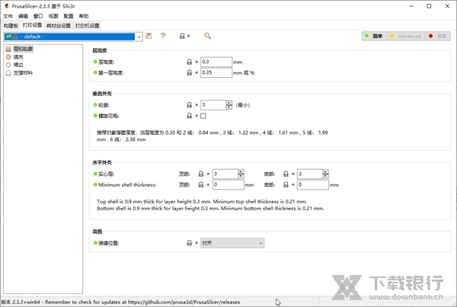Viewport: 457px width, 307px height.
Task: Click the lock icon for 实心层 顶部
Action: [x=201, y=174]
